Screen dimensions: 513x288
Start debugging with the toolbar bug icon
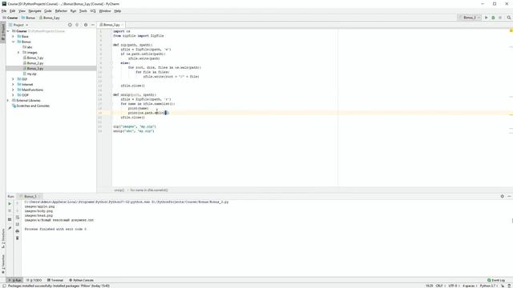[x=493, y=18]
